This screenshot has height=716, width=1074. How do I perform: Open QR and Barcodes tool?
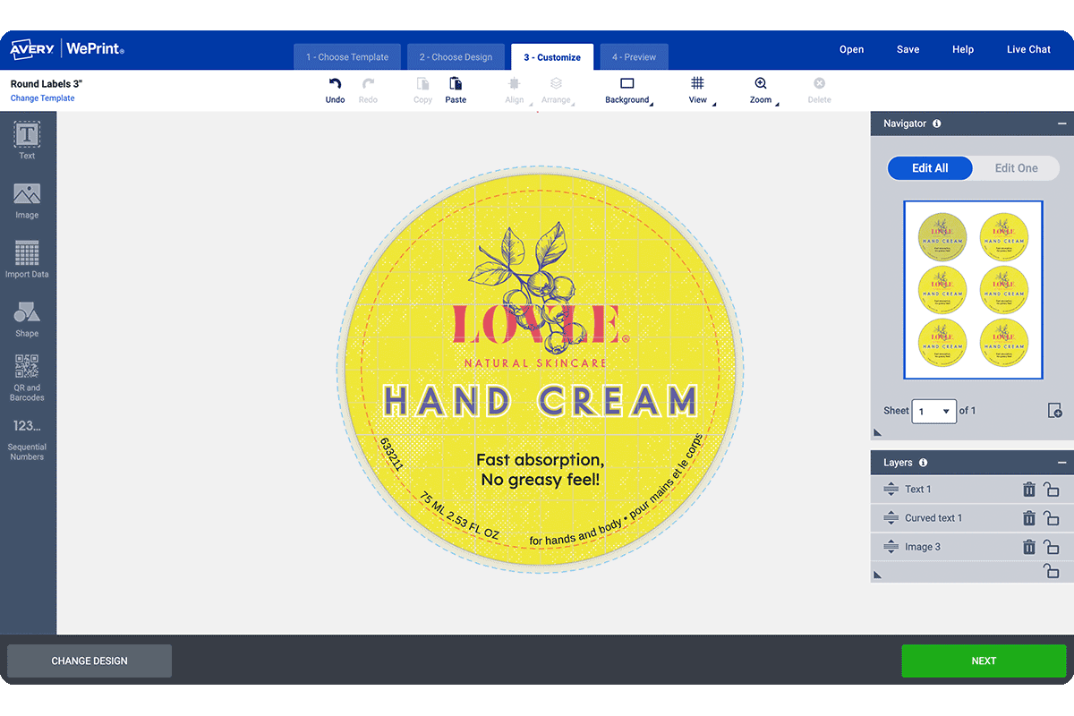tap(27, 377)
